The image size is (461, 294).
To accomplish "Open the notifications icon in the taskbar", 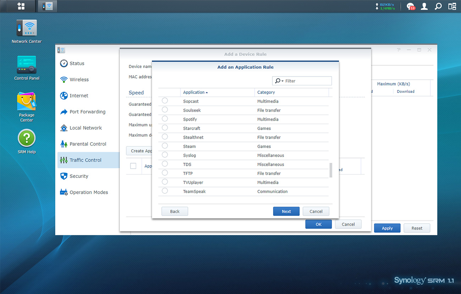I will [x=410, y=6].
